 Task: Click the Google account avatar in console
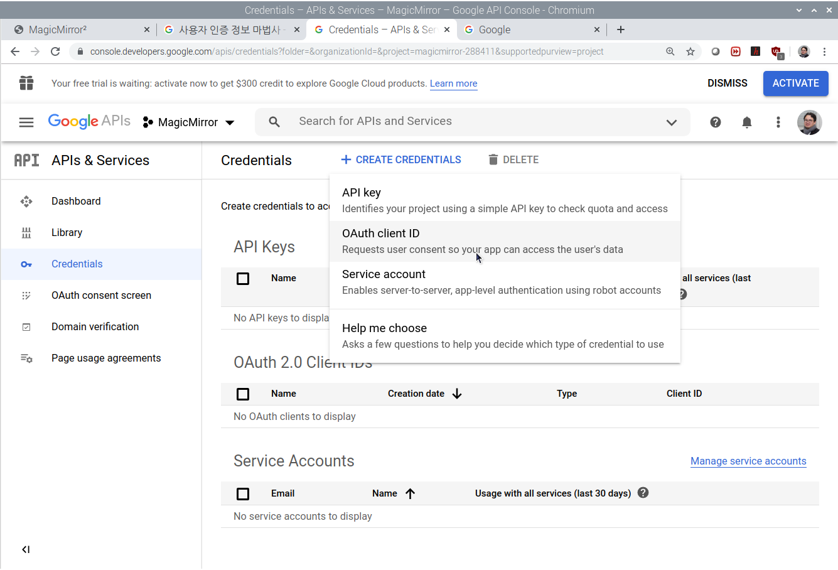(x=810, y=122)
